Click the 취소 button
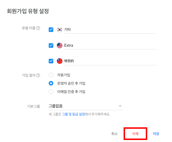The height and width of the screenshot is (142, 172). [x=114, y=134]
